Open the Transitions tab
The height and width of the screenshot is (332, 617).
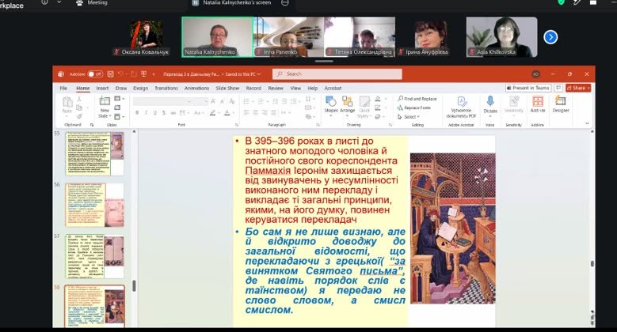[x=166, y=89]
